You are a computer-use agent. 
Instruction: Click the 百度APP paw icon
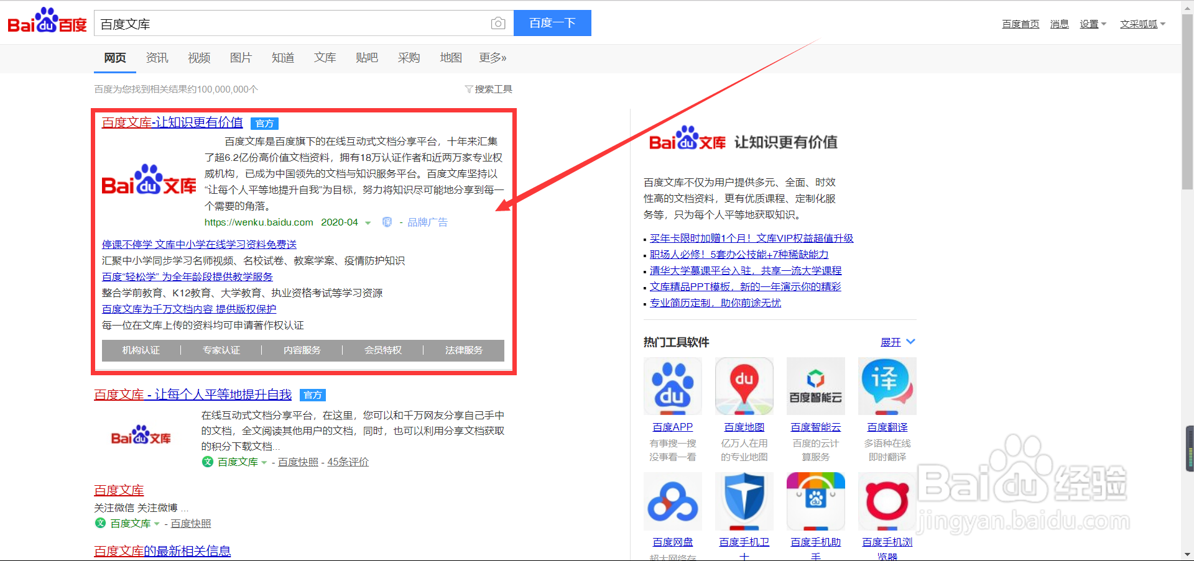(673, 386)
